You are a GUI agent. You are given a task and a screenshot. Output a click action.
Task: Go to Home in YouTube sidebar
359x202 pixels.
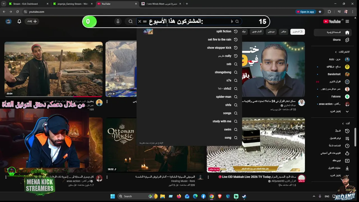332,32
